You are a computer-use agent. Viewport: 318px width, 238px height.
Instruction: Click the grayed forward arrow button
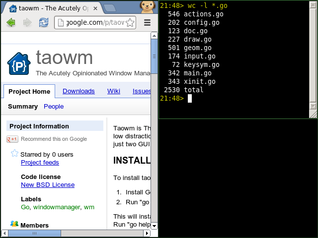pos(27,22)
